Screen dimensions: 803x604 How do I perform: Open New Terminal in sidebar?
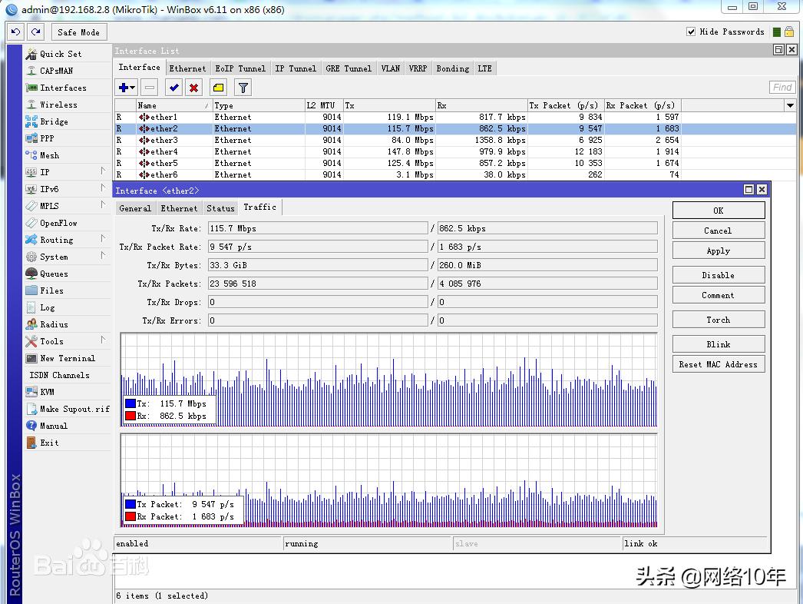[x=67, y=358]
